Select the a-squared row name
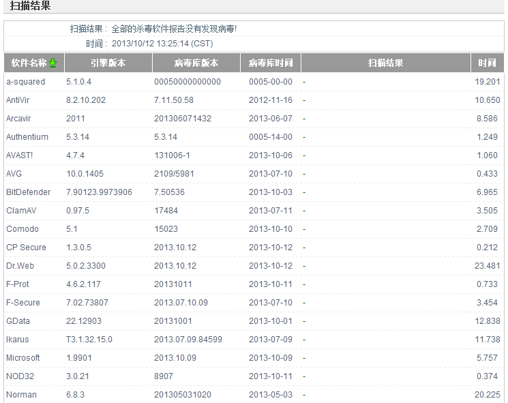 click(26, 82)
